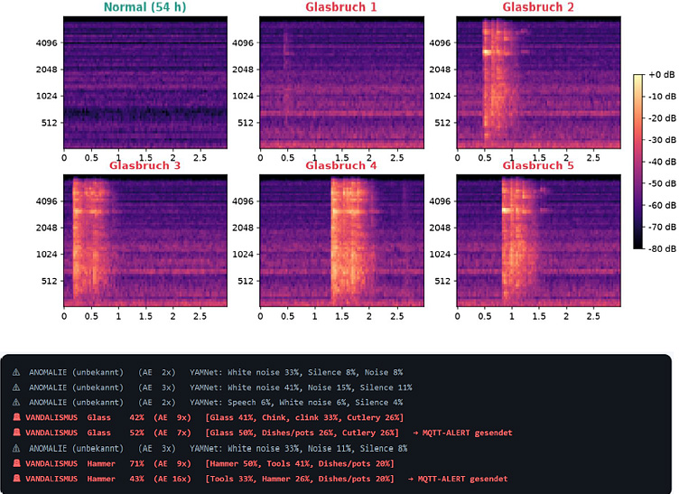Click the warning triangle on the 'Speech 6%' row

pyautogui.click(x=16, y=403)
